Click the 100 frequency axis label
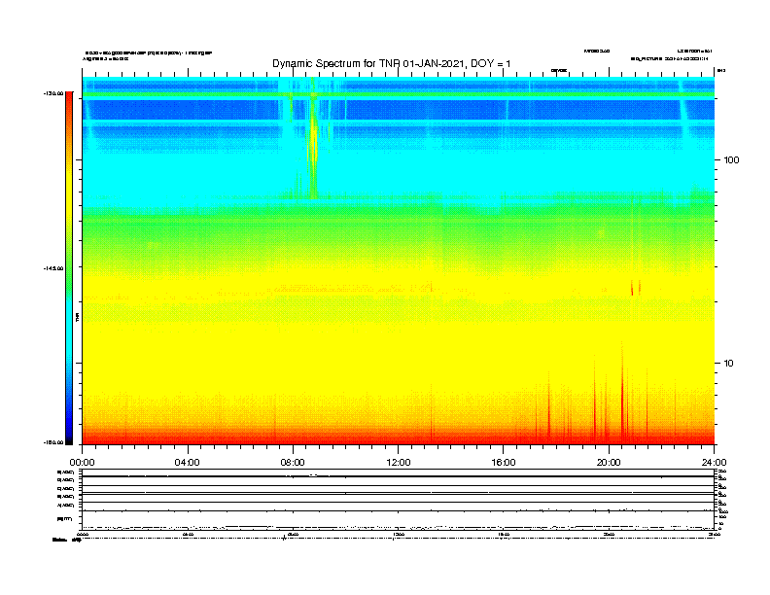Viewport: 770px width, 595px height. (731, 160)
